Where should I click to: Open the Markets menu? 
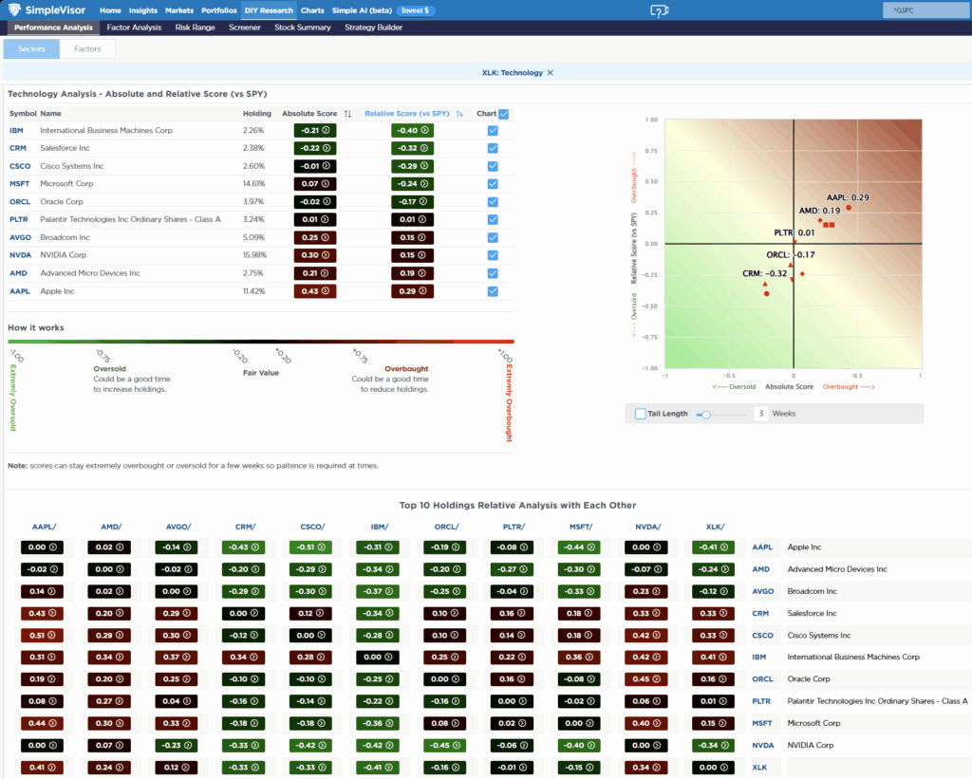(x=178, y=9)
